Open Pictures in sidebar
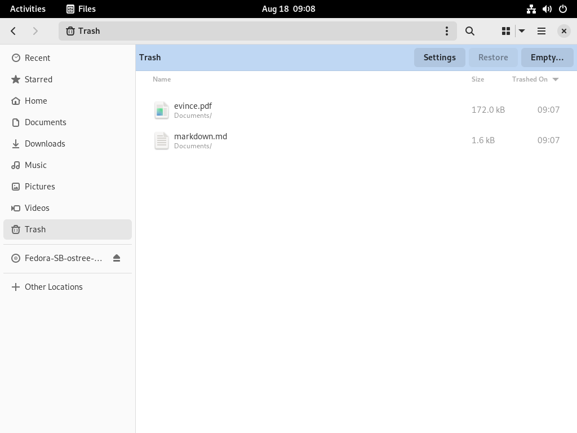Viewport: 577px width, 433px height. [68, 186]
